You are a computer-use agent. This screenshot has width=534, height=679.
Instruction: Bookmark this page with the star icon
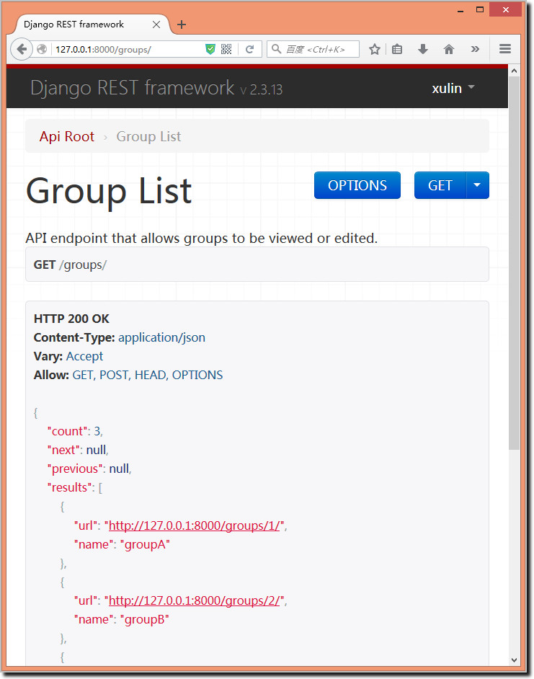(x=375, y=49)
